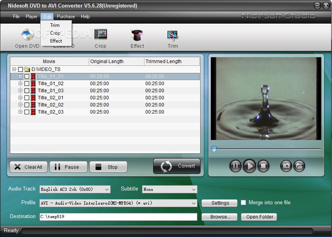Select the Crop toolbar icon
The height and width of the screenshot is (237, 332).
[x=101, y=34]
